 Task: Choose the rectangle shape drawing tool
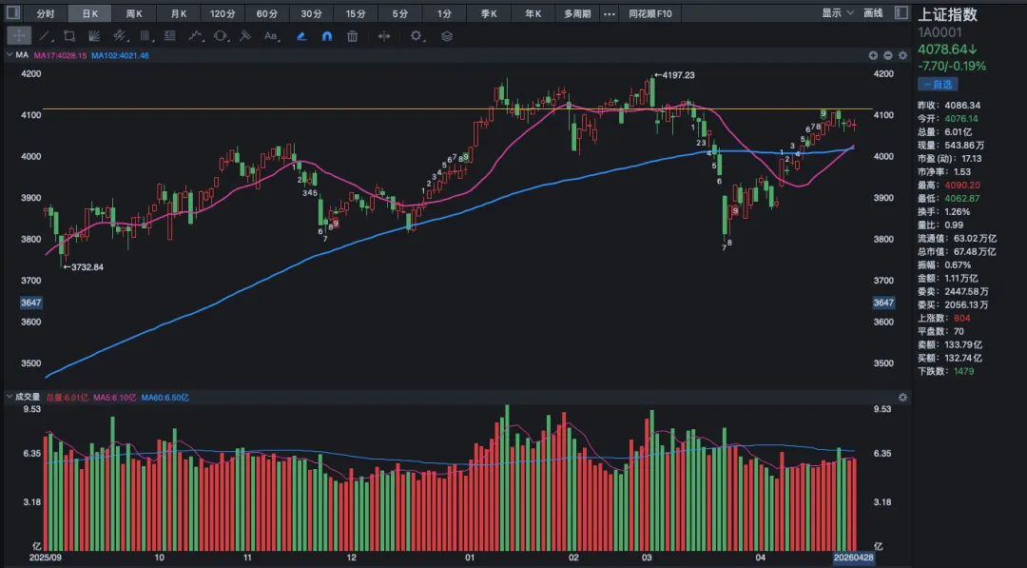[69, 36]
